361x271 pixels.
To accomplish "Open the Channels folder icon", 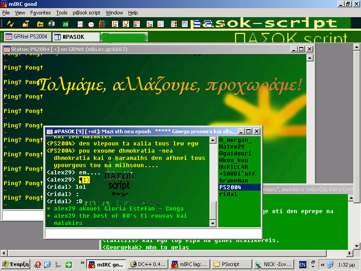I will [x=40, y=24].
